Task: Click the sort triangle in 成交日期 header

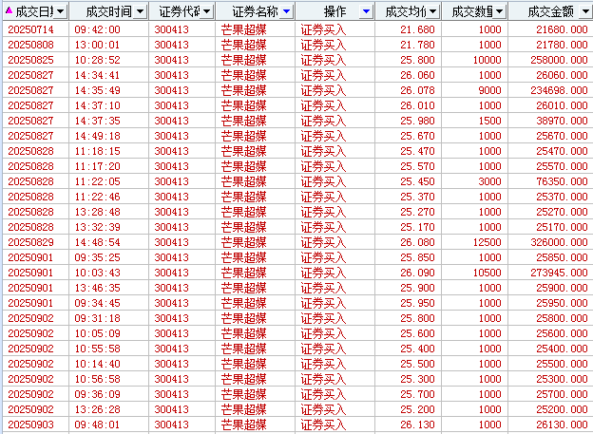Action: click(10, 10)
